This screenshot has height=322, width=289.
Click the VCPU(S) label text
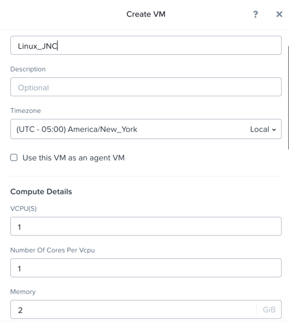point(23,209)
